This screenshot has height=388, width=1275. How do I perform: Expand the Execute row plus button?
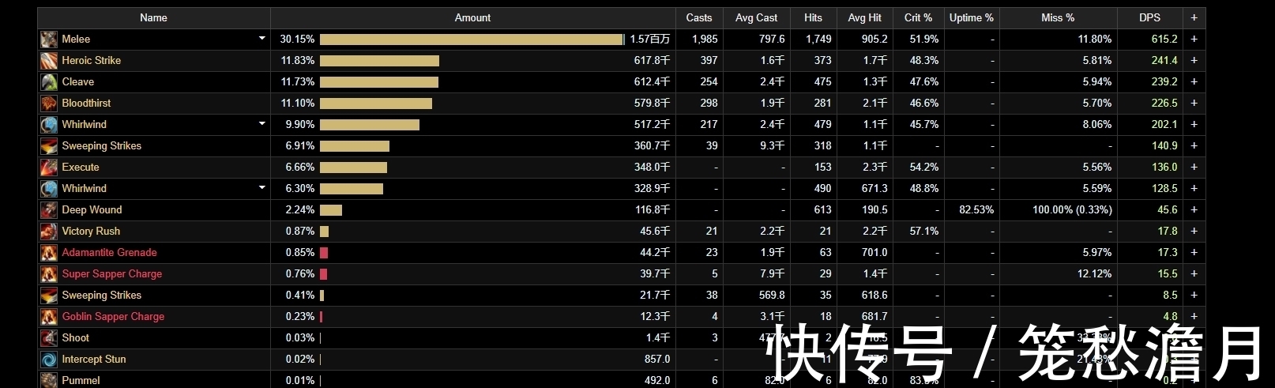coord(1194,167)
